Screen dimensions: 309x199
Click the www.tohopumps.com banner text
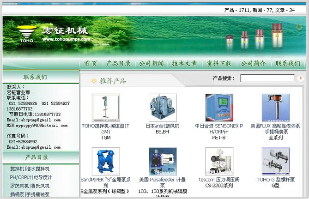(66, 39)
